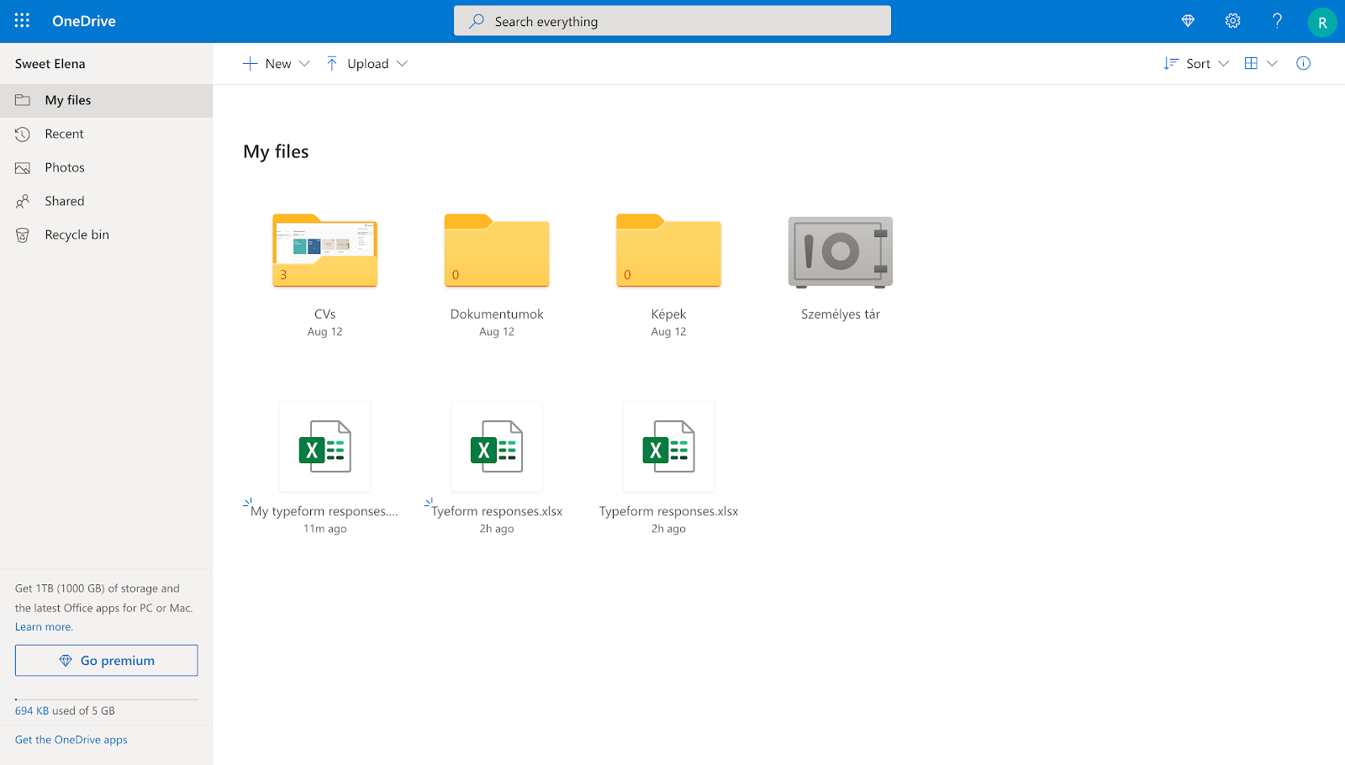Image resolution: width=1345 pixels, height=765 pixels.
Task: Go to Shared in sidebar
Action: click(x=107, y=202)
